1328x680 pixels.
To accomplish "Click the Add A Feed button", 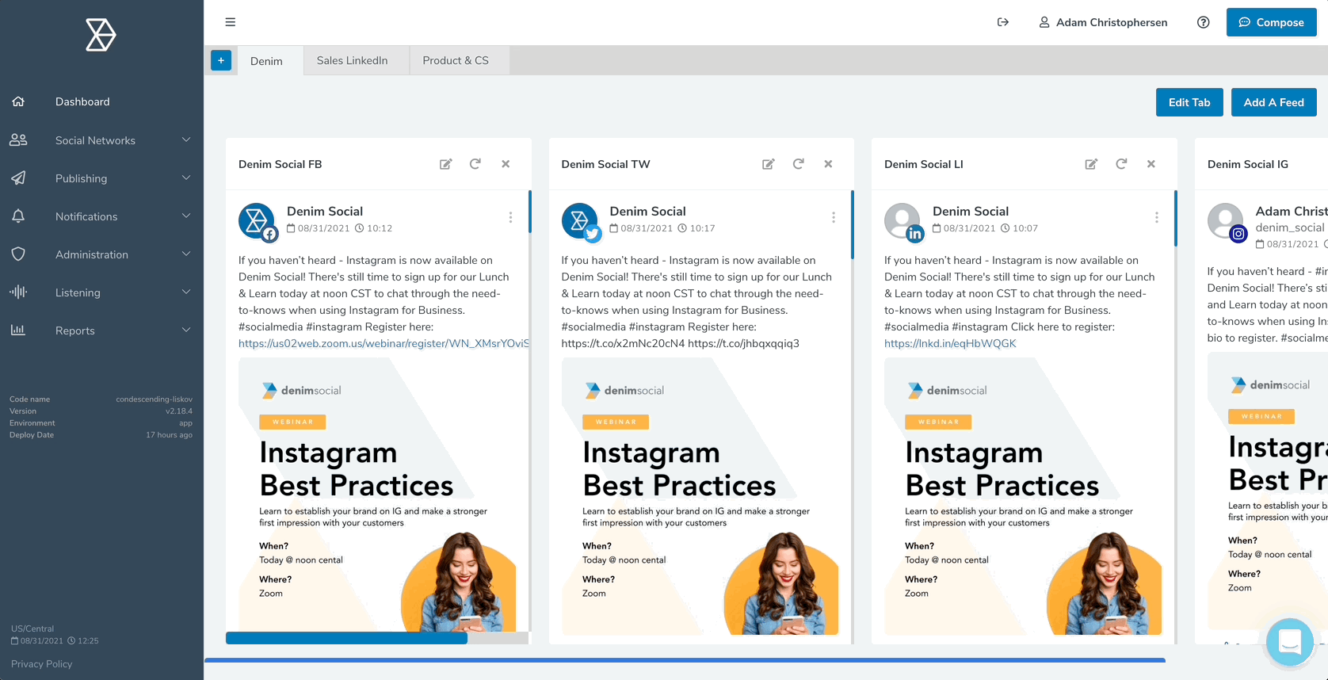I will tap(1273, 102).
